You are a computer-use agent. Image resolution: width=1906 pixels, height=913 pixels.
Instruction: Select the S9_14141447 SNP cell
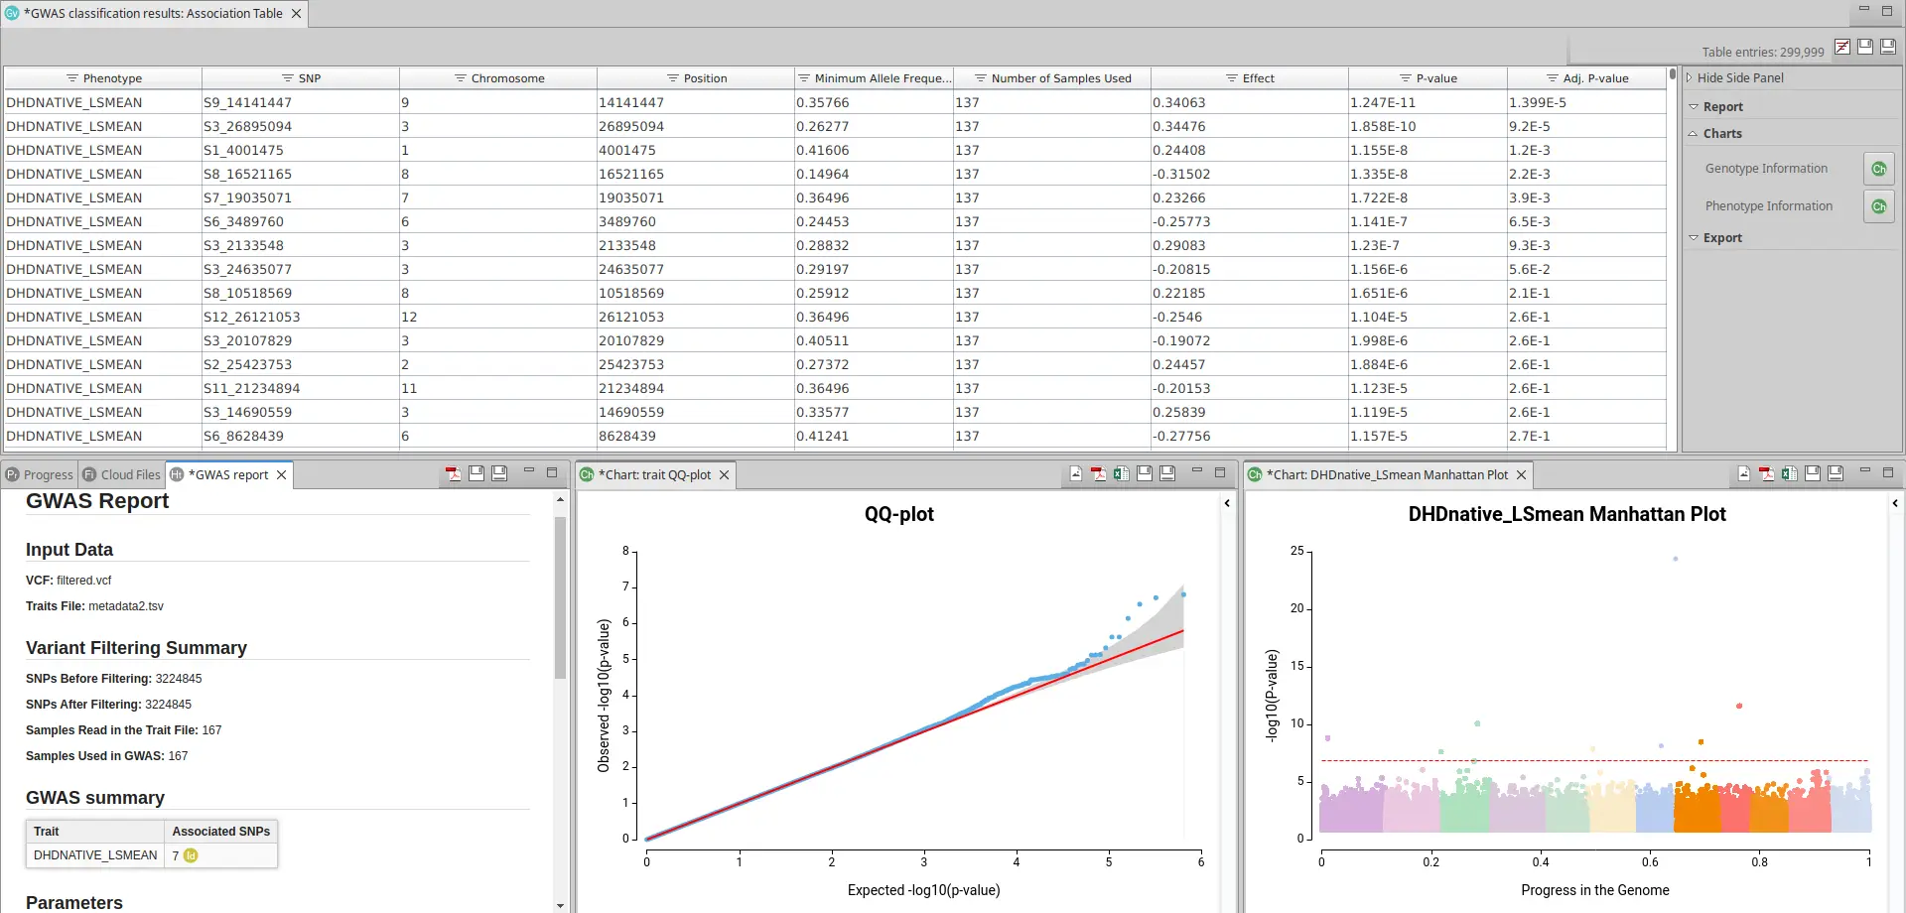[x=301, y=102]
